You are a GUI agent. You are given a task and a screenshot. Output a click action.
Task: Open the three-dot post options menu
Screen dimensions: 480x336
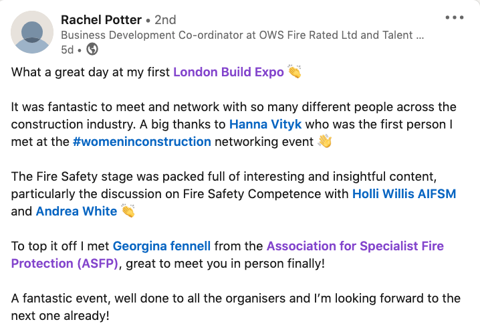454,18
